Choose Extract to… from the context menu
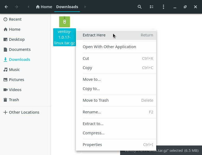Viewport: 202px width, 155px height. tap(116, 124)
